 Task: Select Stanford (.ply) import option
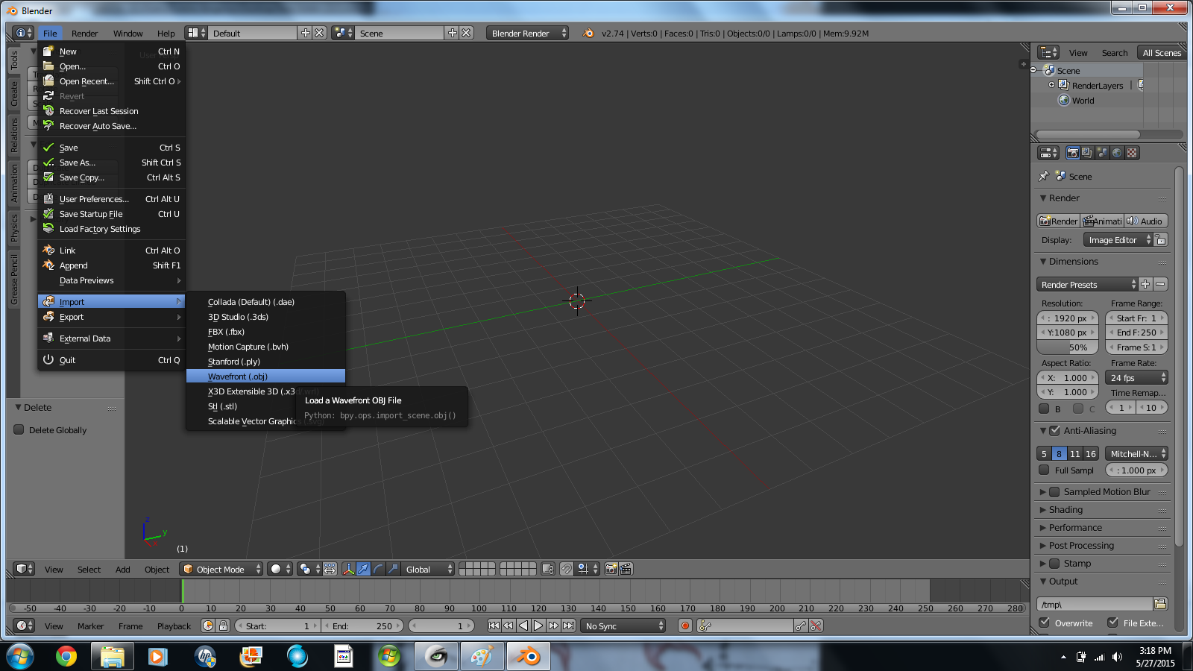(265, 362)
